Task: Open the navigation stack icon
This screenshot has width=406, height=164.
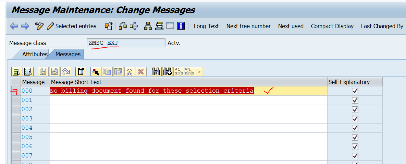Action: [x=159, y=26]
